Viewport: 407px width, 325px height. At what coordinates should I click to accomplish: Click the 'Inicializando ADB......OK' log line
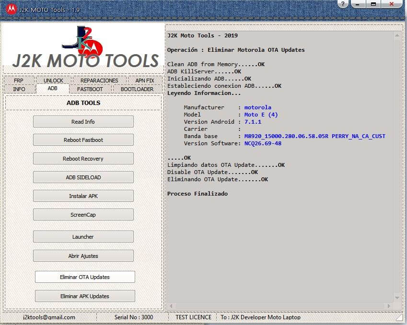tap(209, 79)
